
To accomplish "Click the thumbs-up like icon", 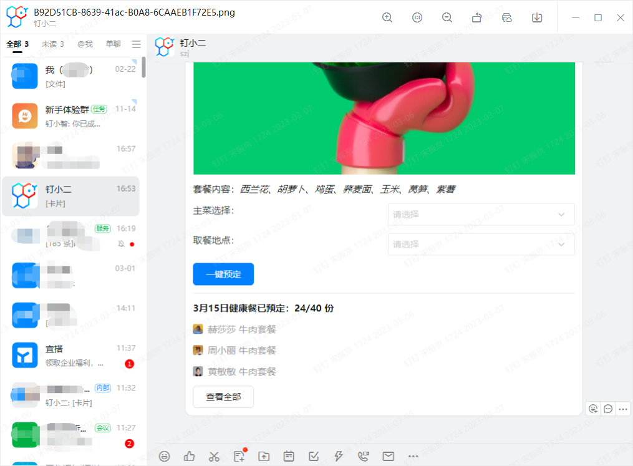I will (x=189, y=456).
